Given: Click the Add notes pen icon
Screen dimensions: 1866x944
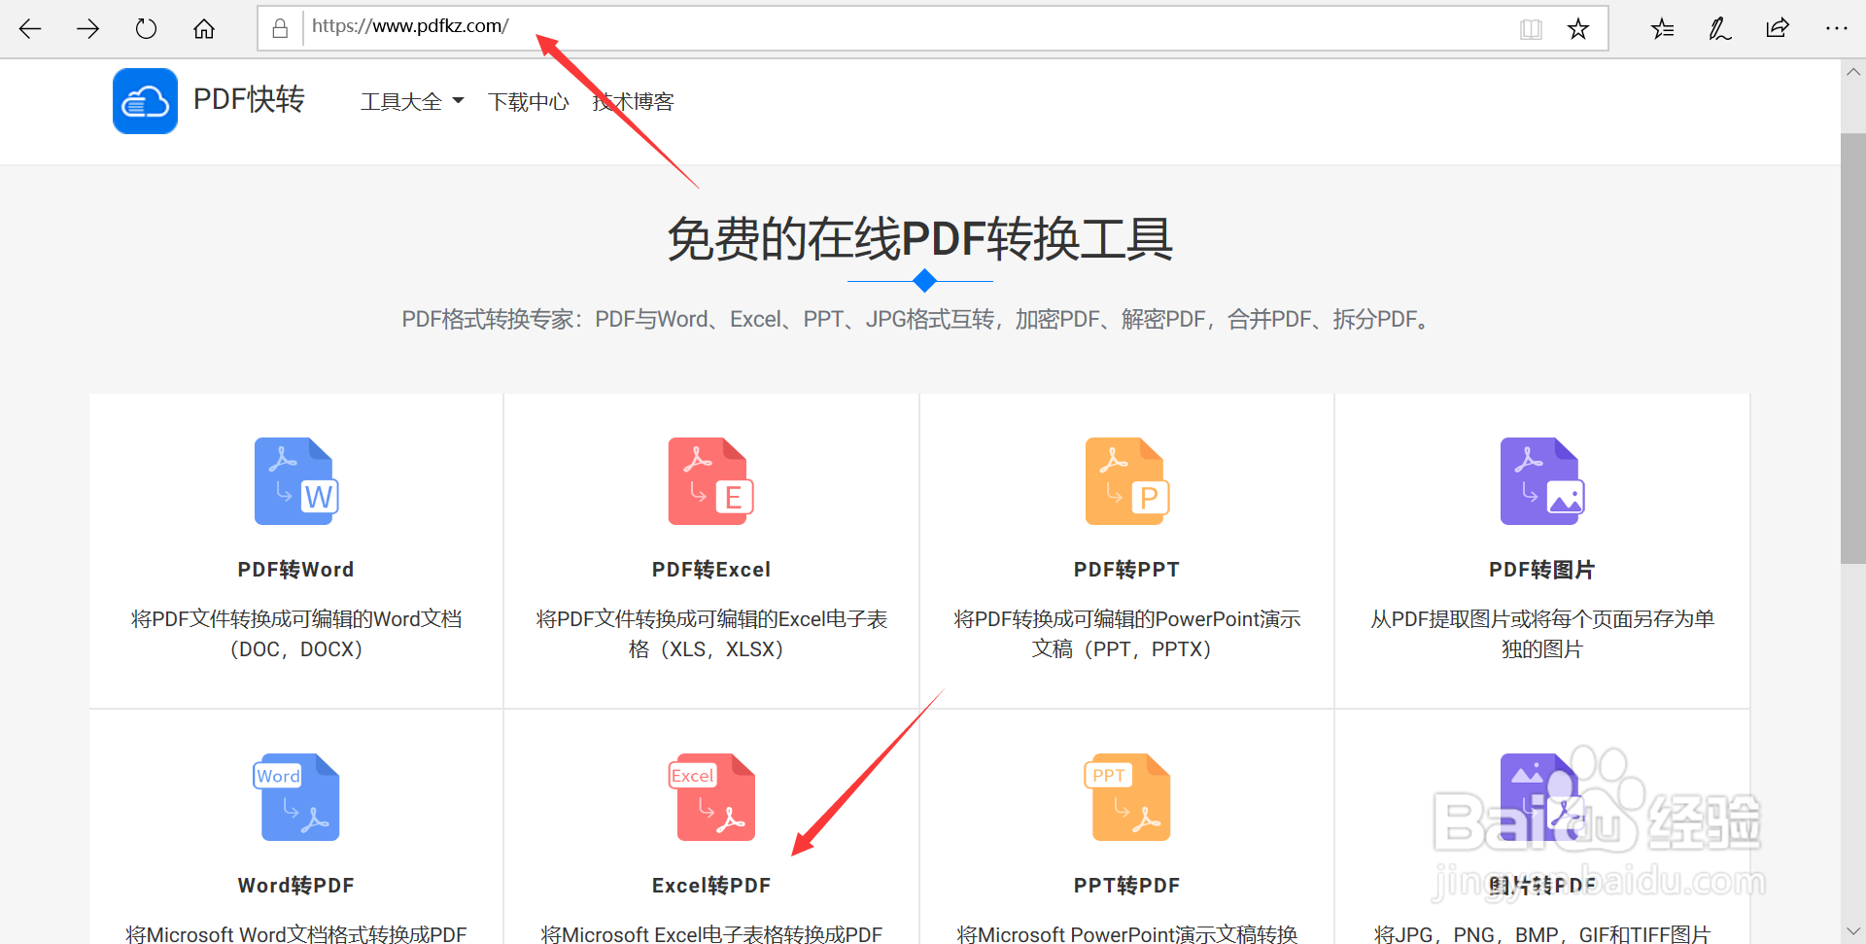Looking at the screenshot, I should point(1720,28).
